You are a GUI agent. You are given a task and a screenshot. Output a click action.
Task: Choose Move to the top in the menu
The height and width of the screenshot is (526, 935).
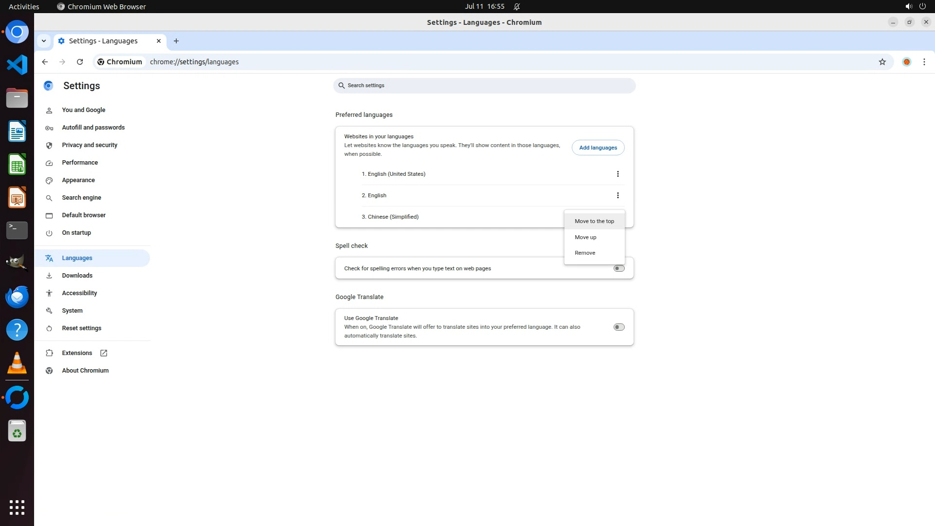coord(594,221)
